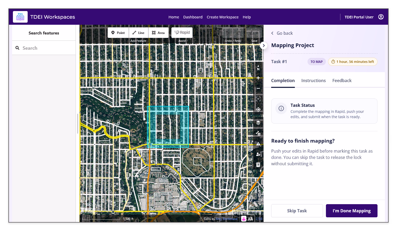397x231 pixels.
Task: Open the user account profile icon
Action: coord(381,17)
